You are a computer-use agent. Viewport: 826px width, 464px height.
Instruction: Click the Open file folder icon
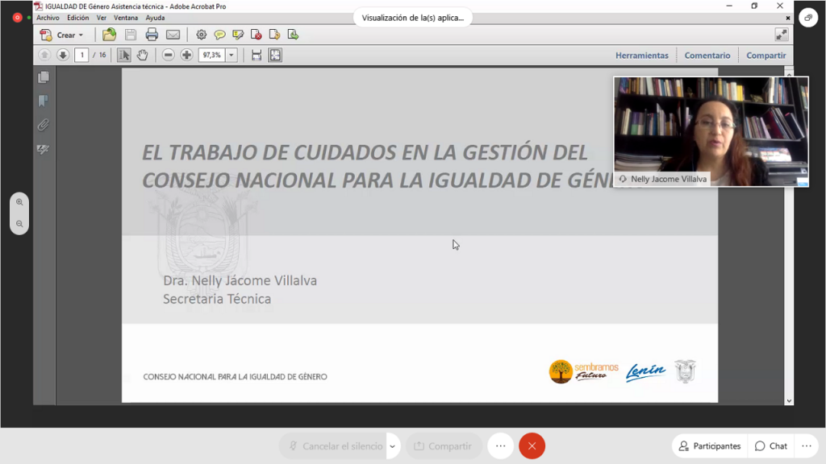(109, 35)
